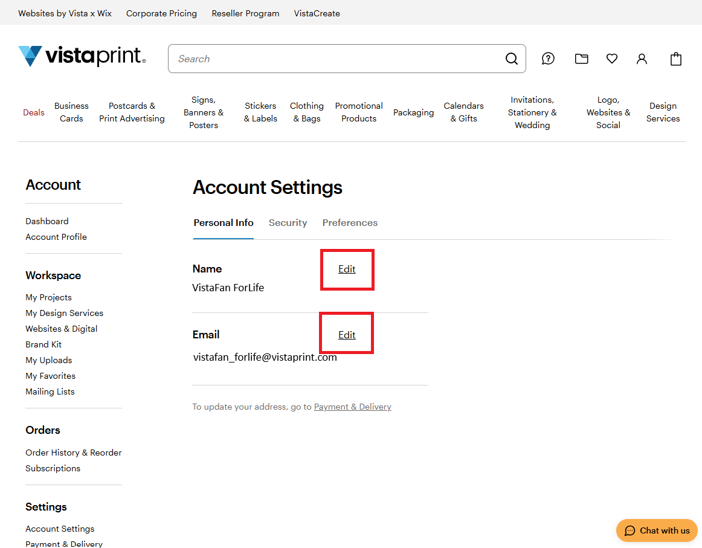Click the email vistafan_forlife@vistaprint.com
Image resolution: width=702 pixels, height=548 pixels.
pos(265,357)
